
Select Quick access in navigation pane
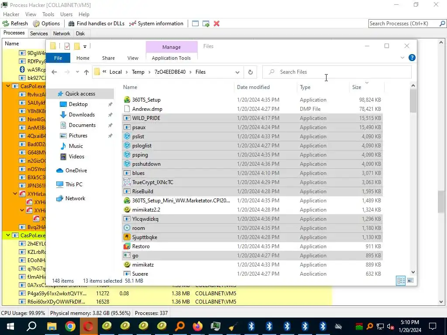[x=80, y=94]
